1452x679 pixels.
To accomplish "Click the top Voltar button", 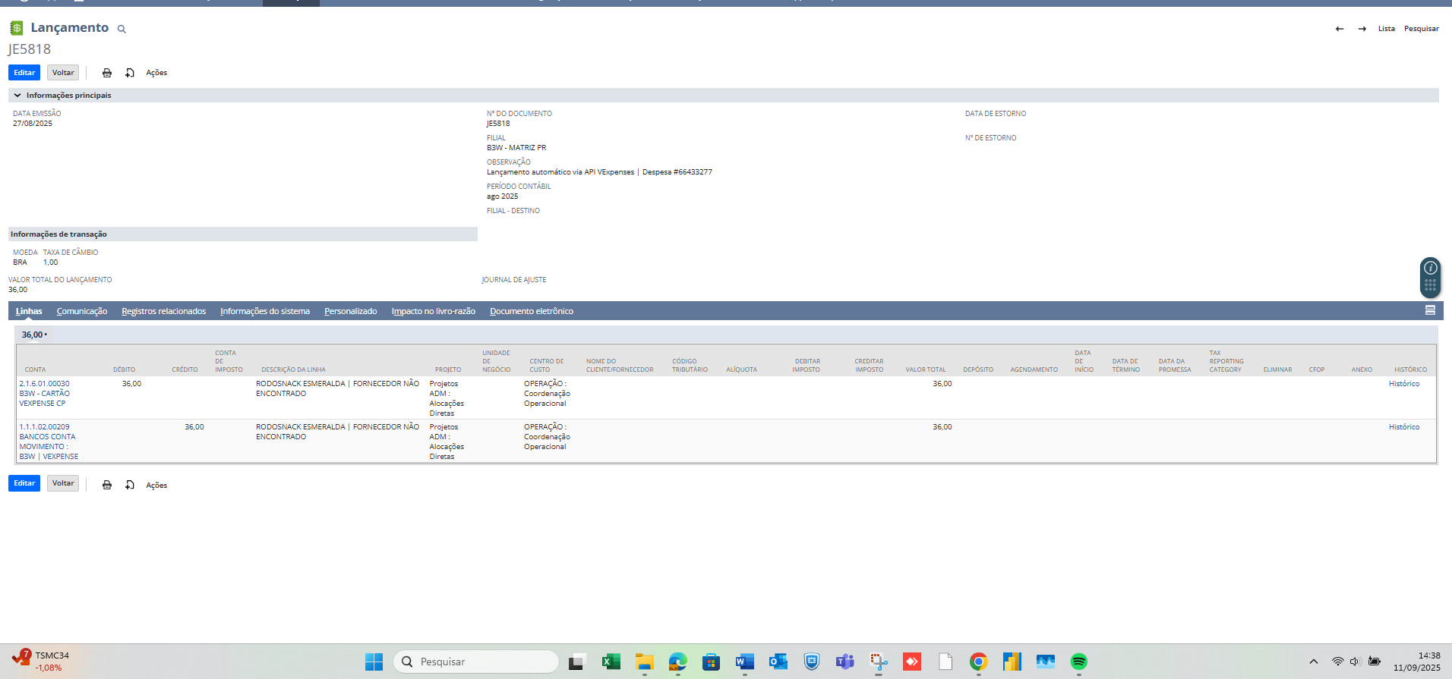I will (63, 73).
